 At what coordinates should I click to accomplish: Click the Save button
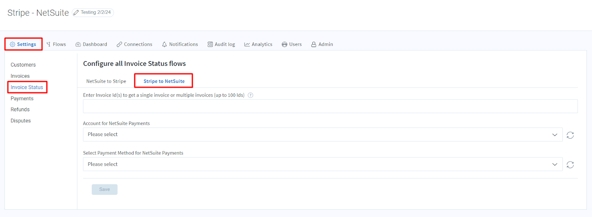click(x=105, y=189)
